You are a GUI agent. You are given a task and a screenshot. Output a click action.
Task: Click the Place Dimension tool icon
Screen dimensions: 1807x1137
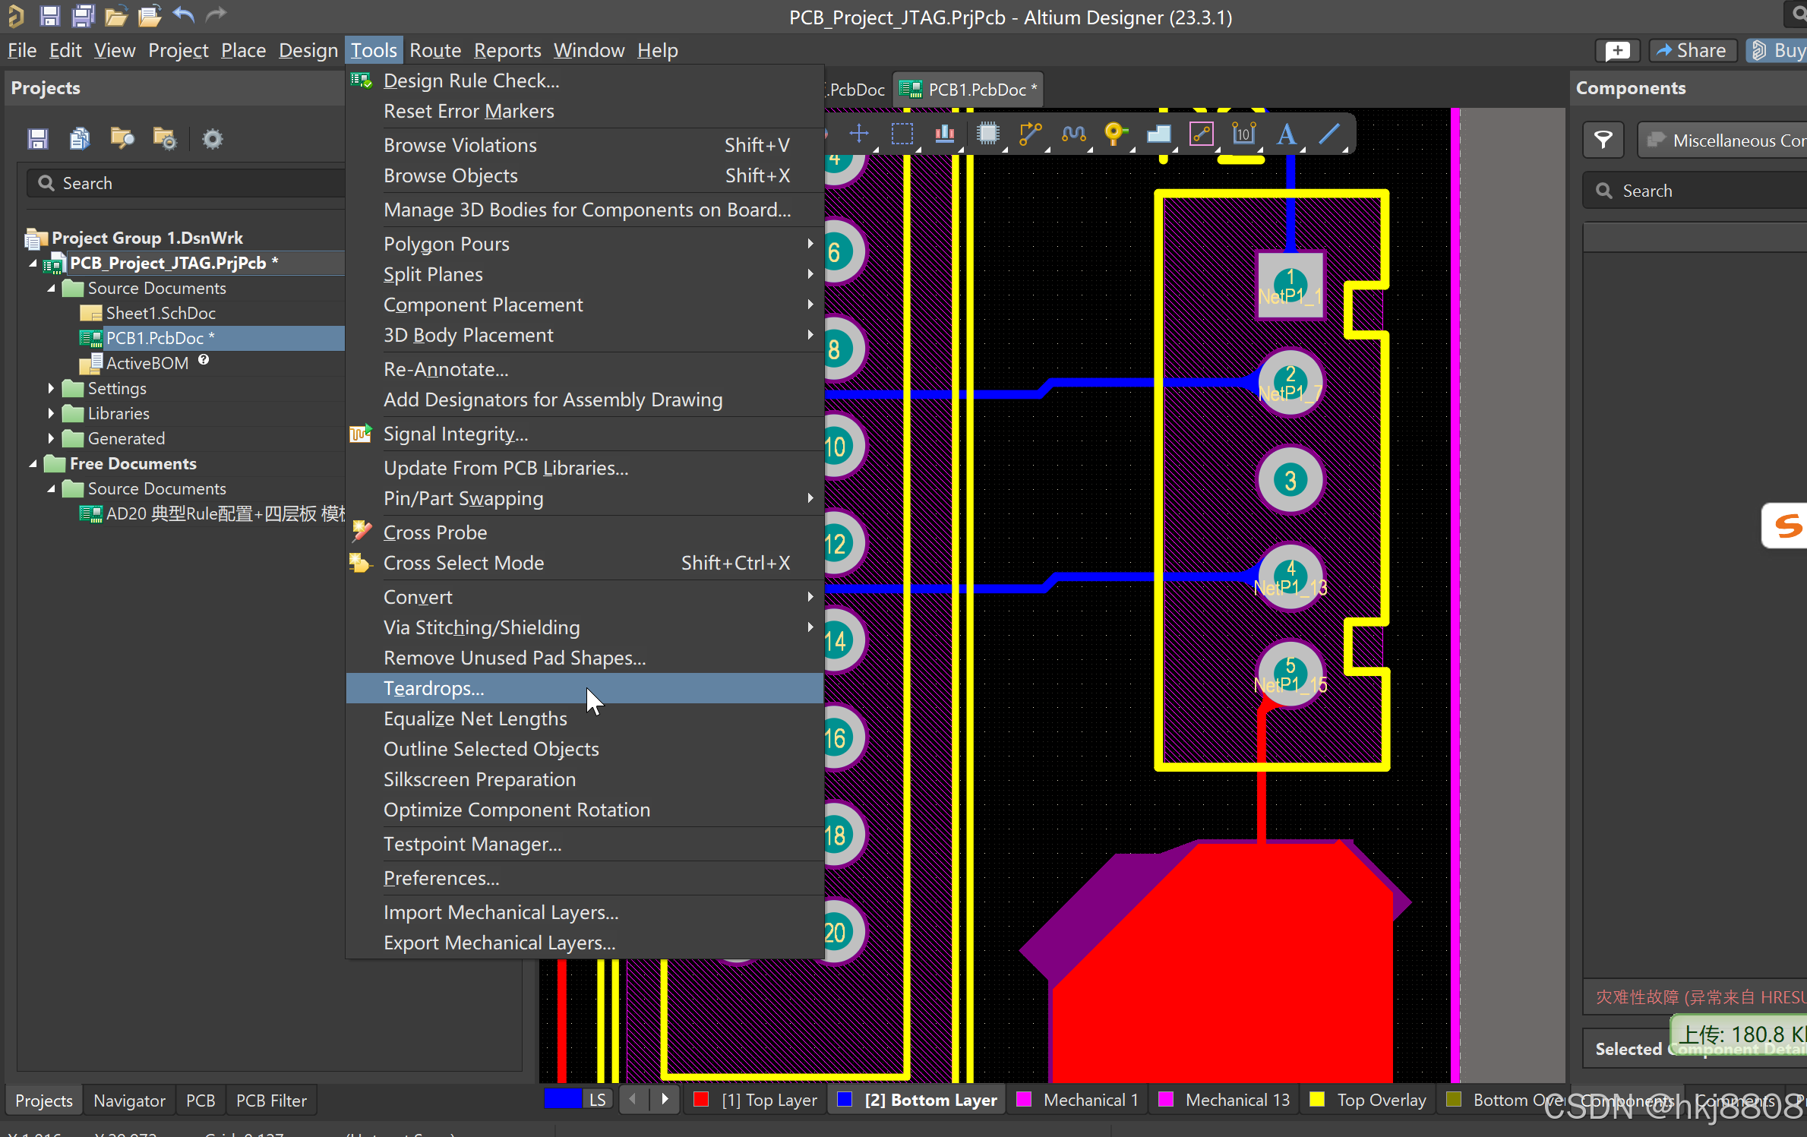point(1243,134)
